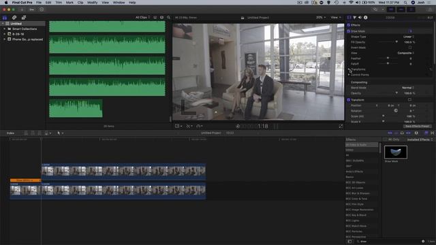Select BCC Lights effects category
Image resolution: width=436 pixels, height=245 pixels.
point(353,220)
